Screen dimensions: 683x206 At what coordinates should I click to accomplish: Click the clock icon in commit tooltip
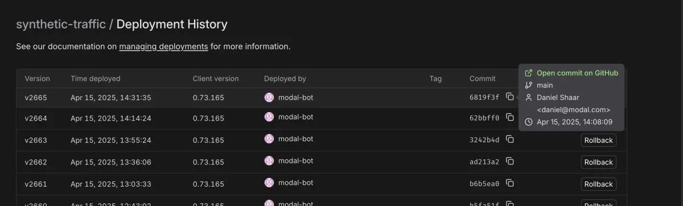pyautogui.click(x=528, y=122)
